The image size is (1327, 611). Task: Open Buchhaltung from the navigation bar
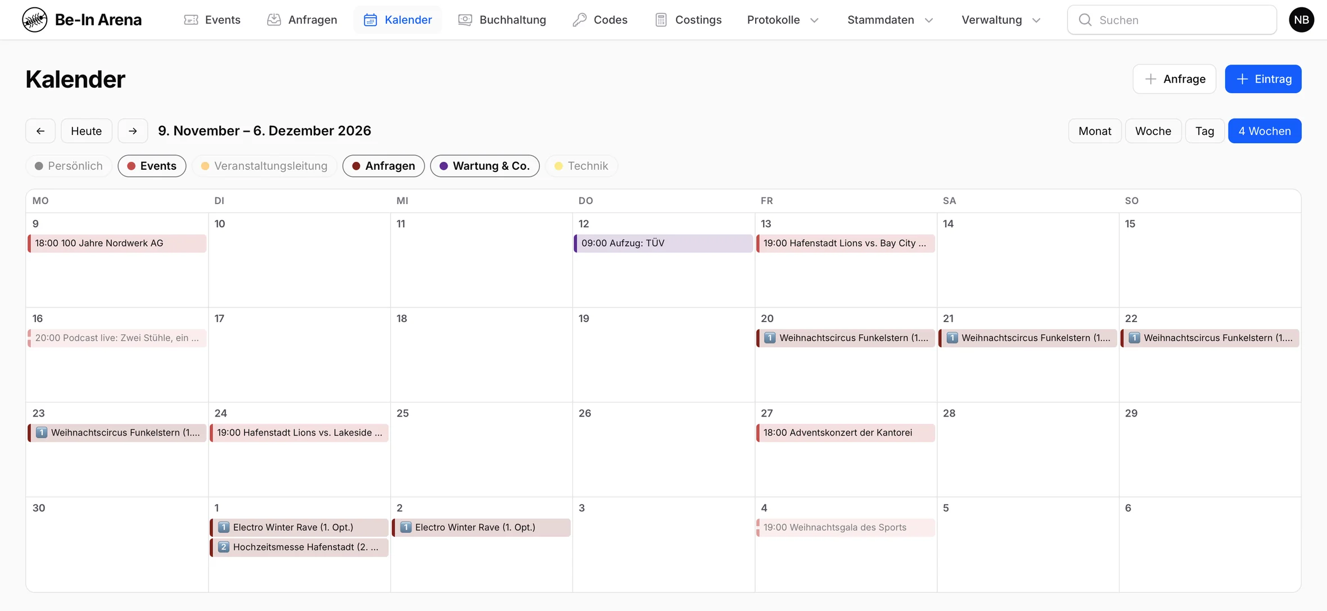click(x=502, y=20)
